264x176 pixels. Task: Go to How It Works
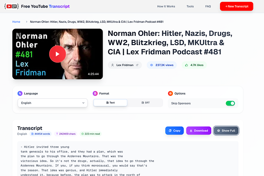click(166, 7)
